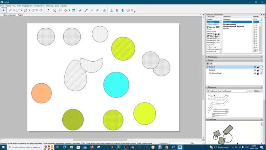
Task: Start presentation mode from toolbar
Action: (x=104, y=10)
